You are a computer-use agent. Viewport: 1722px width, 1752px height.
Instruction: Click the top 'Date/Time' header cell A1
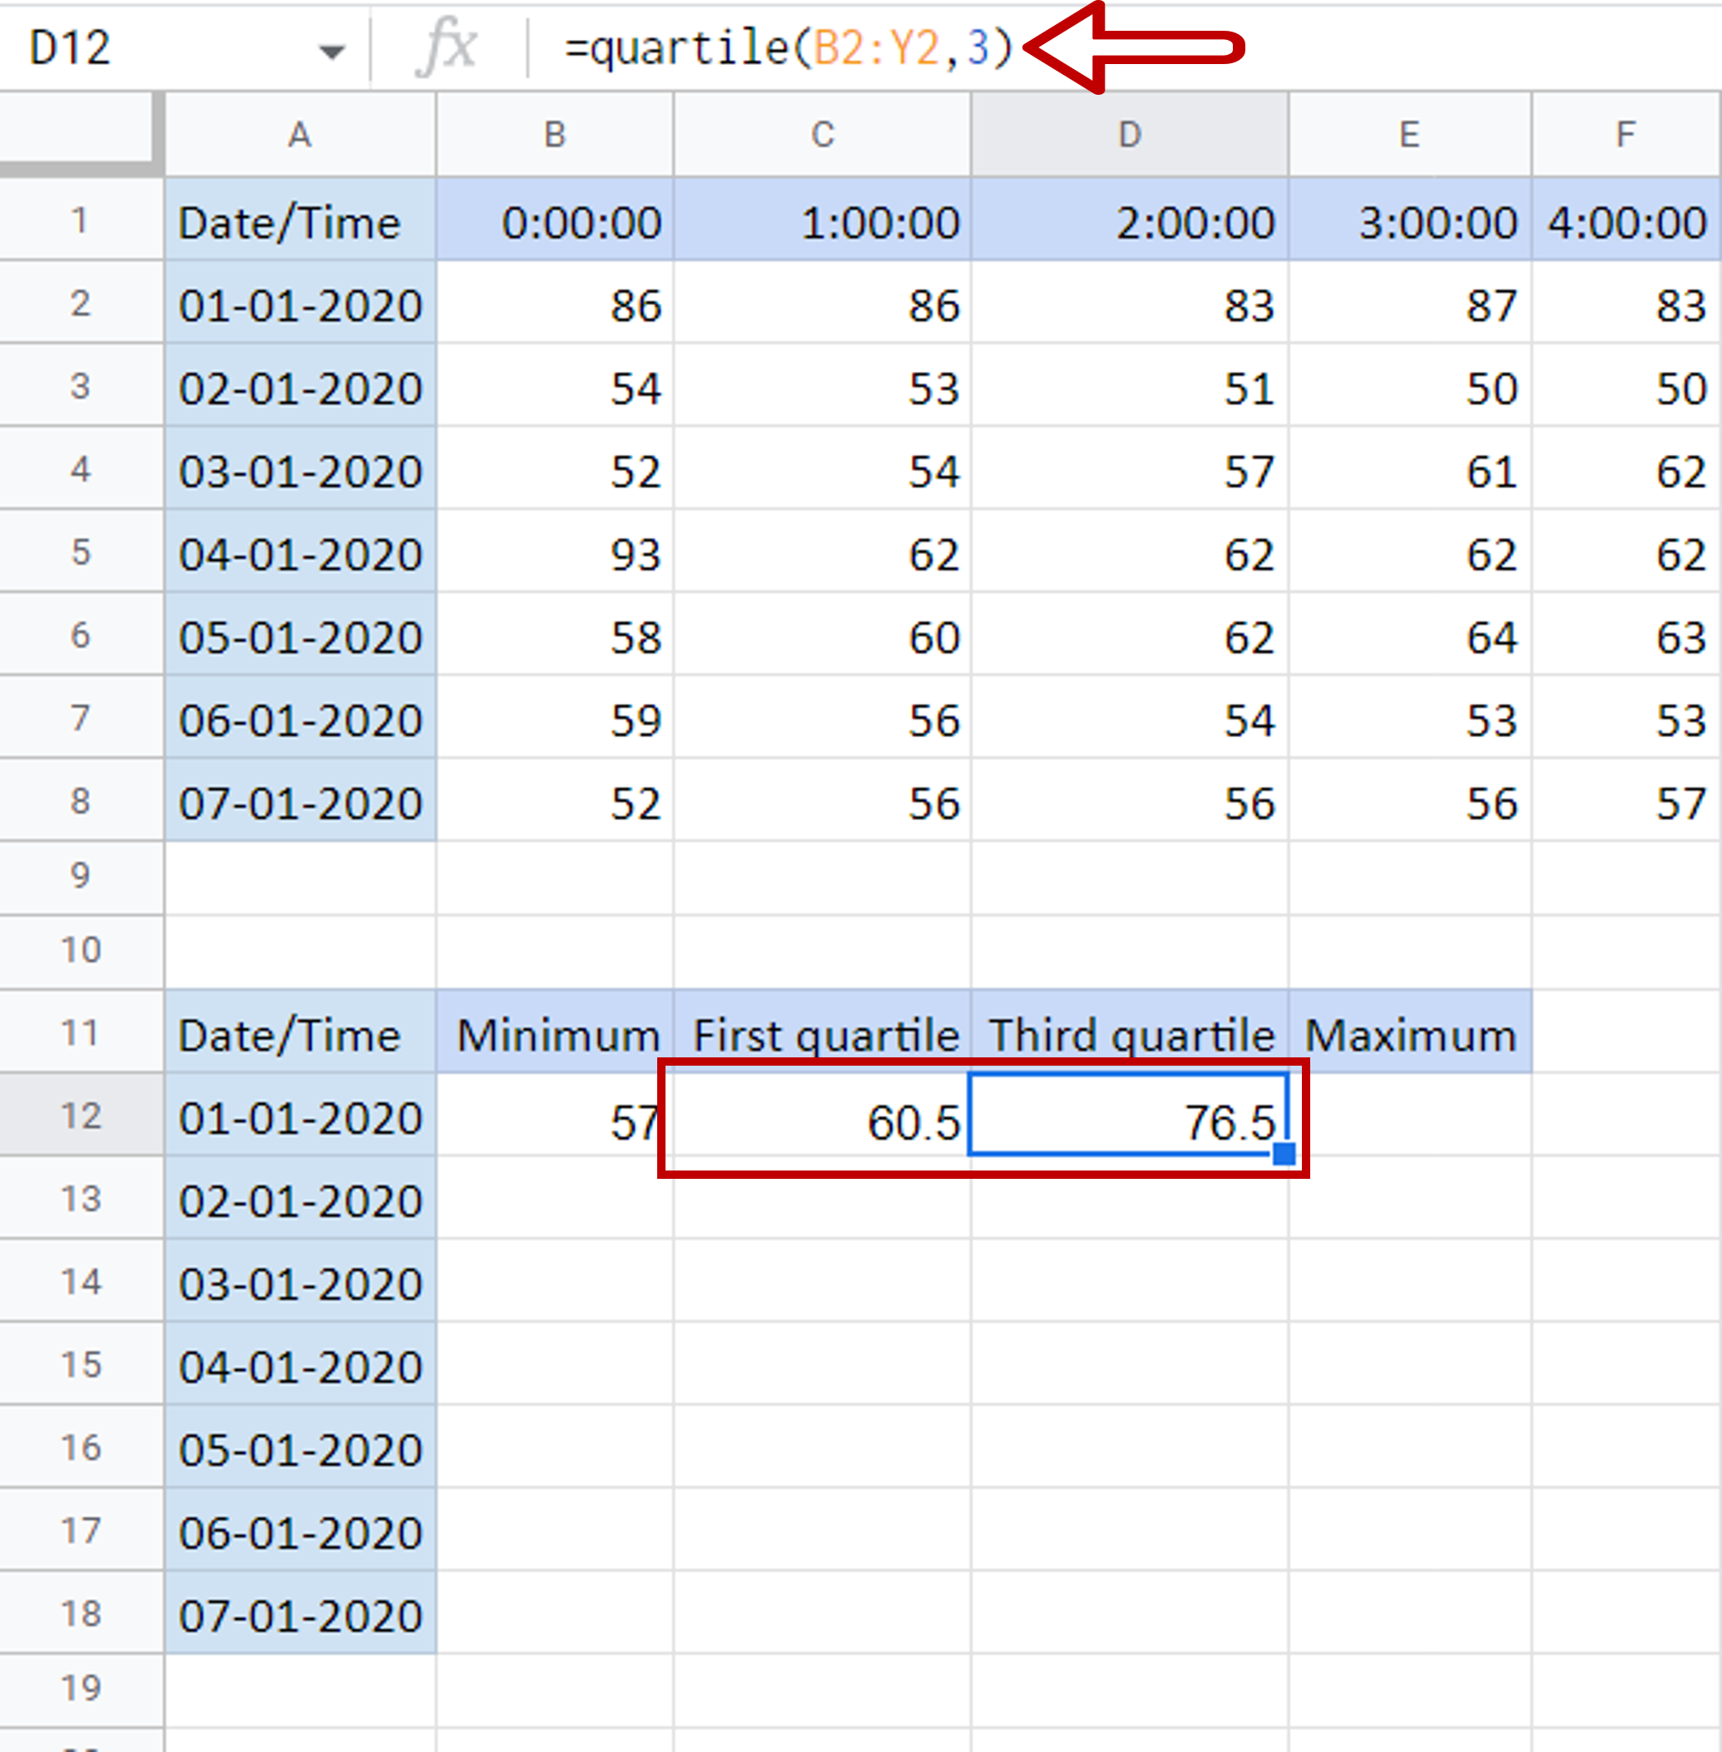pyautogui.click(x=300, y=219)
